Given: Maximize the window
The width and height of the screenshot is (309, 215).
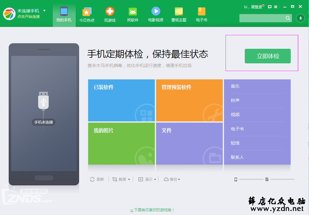Looking at the screenshot, I should point(293,7).
